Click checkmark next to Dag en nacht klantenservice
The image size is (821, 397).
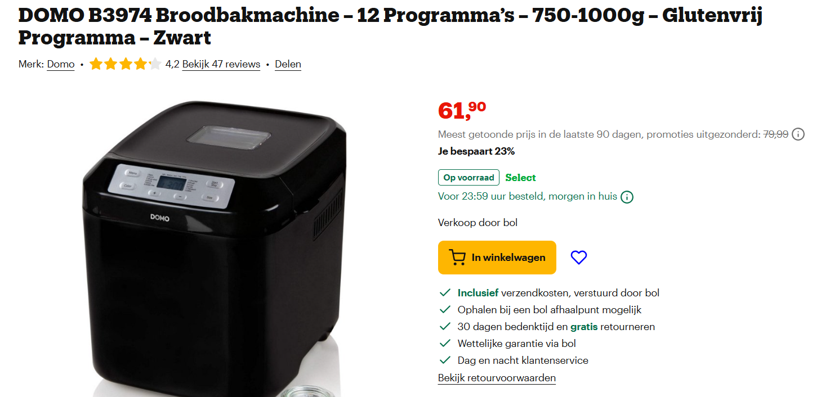(x=445, y=360)
